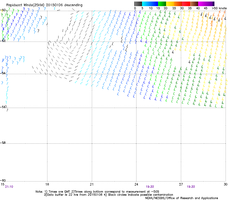
Task: Click the longitude label '18'
Action: click(x=47, y=184)
